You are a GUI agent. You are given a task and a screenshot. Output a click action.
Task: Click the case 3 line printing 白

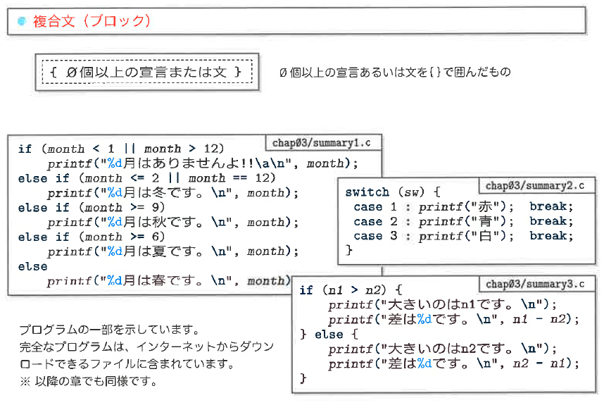pyautogui.click(x=464, y=236)
